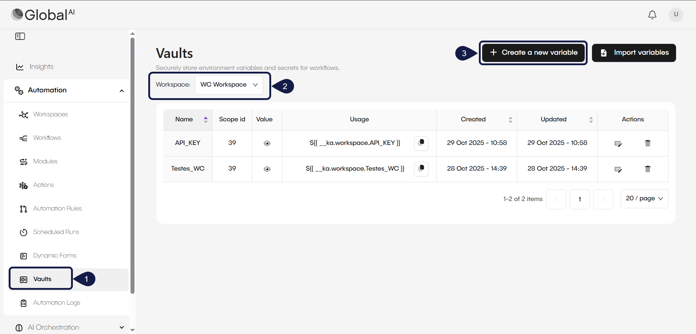Open the WC Workspace dropdown

pyautogui.click(x=229, y=85)
